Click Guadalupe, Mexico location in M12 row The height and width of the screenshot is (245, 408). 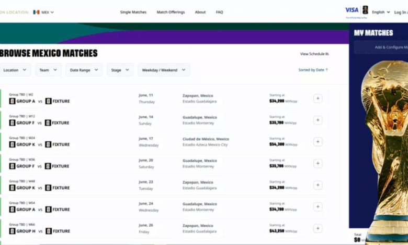point(200,117)
